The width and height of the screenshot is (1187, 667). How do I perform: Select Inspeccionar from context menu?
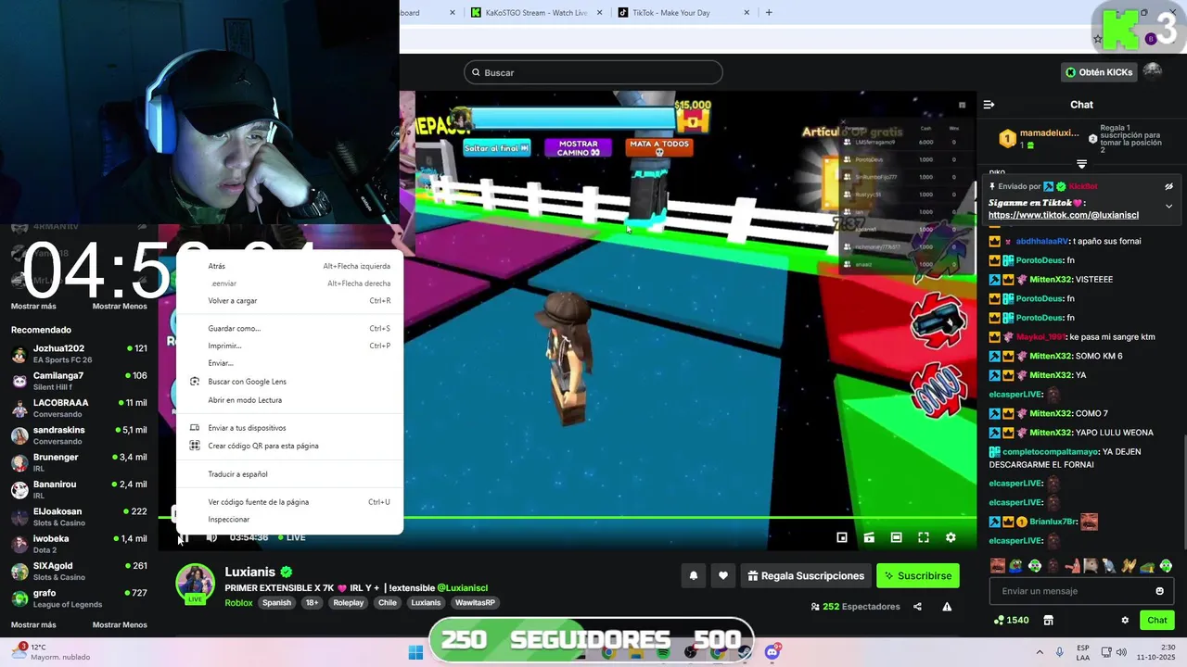pyautogui.click(x=289, y=520)
